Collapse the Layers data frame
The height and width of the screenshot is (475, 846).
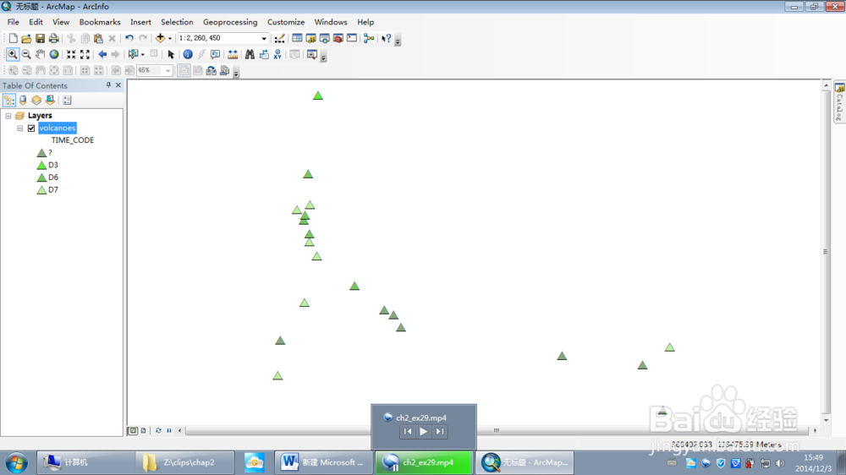tap(8, 116)
